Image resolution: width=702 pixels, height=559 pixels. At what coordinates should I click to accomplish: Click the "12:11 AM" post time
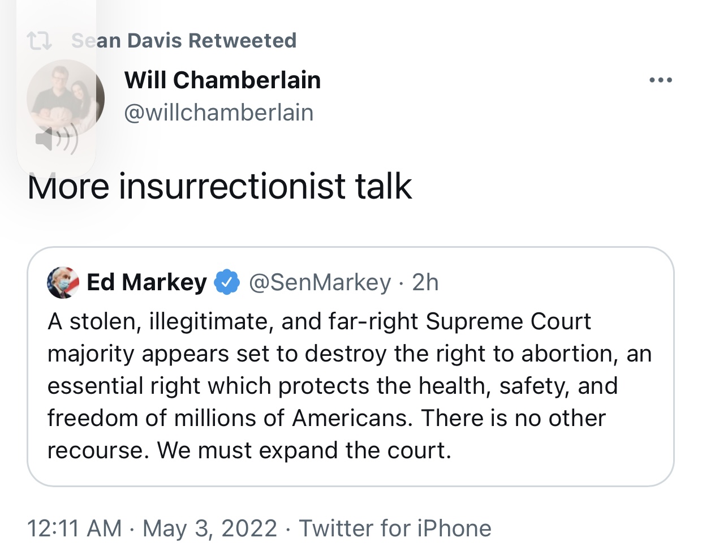click(x=74, y=528)
